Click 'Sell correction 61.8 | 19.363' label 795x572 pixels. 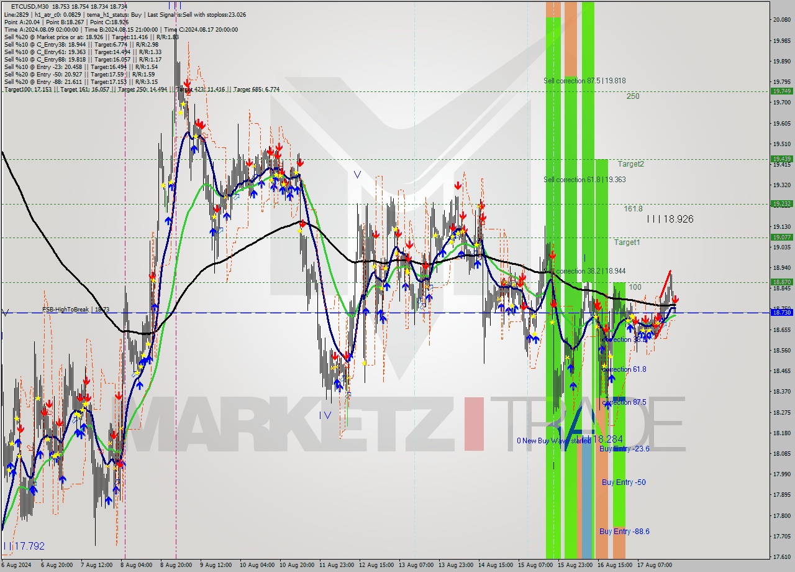pos(584,180)
